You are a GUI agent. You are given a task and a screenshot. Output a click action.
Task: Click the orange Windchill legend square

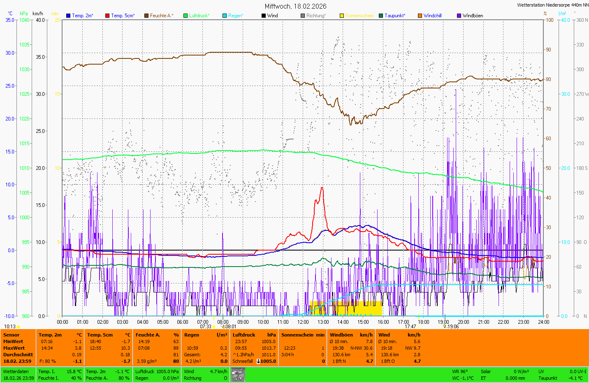click(x=420, y=16)
